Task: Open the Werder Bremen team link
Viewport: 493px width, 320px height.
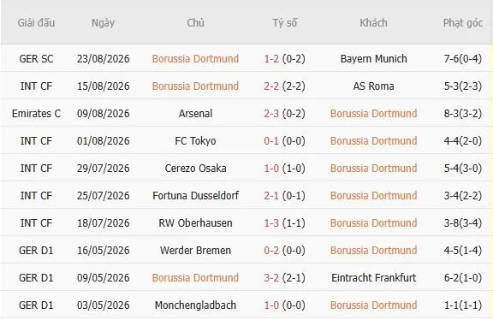Action: [x=195, y=250]
